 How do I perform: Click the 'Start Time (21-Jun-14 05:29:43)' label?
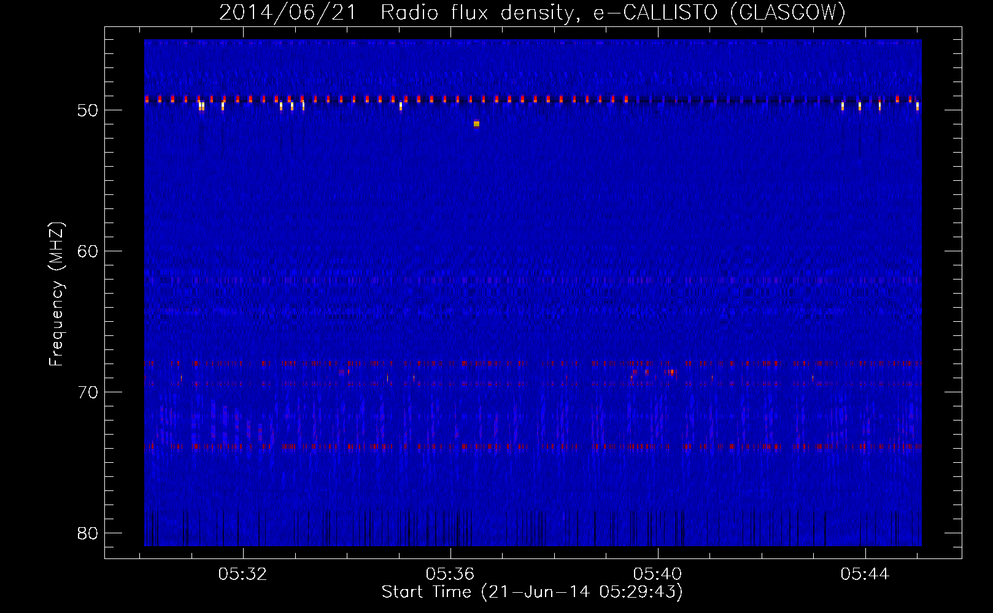tap(532, 592)
